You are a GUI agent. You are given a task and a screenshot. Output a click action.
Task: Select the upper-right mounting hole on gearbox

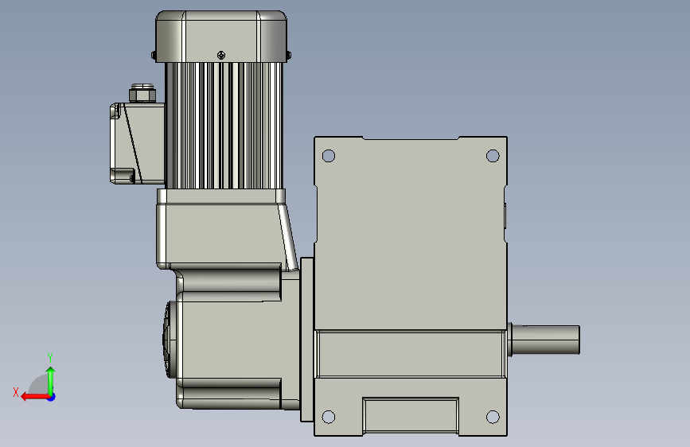click(x=493, y=156)
